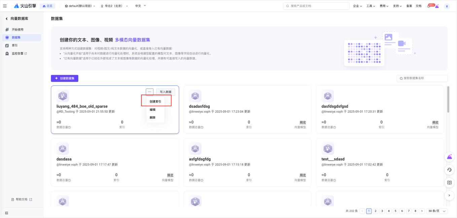Open the user avatar in header

point(447,6)
